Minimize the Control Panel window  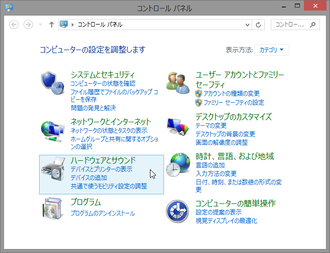pos(284,6)
